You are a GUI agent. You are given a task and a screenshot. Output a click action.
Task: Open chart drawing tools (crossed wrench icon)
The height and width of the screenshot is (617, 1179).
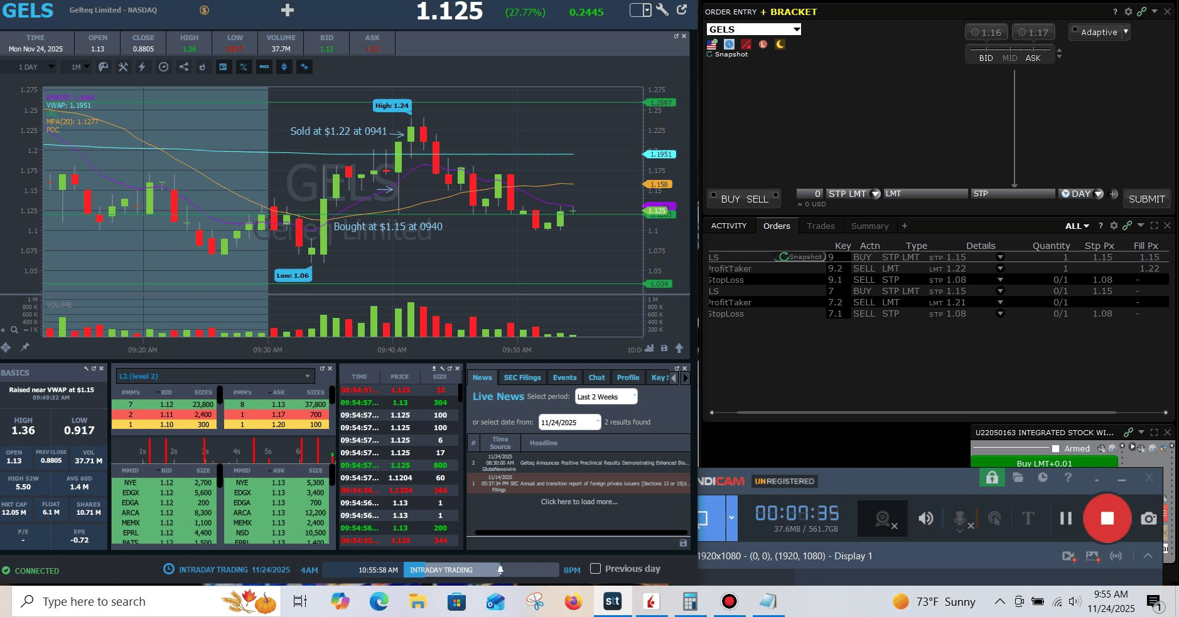pyautogui.click(x=123, y=67)
